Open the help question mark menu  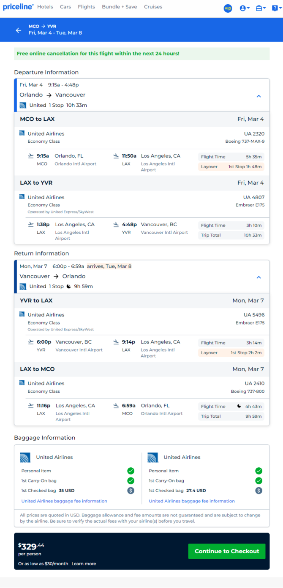275,8
